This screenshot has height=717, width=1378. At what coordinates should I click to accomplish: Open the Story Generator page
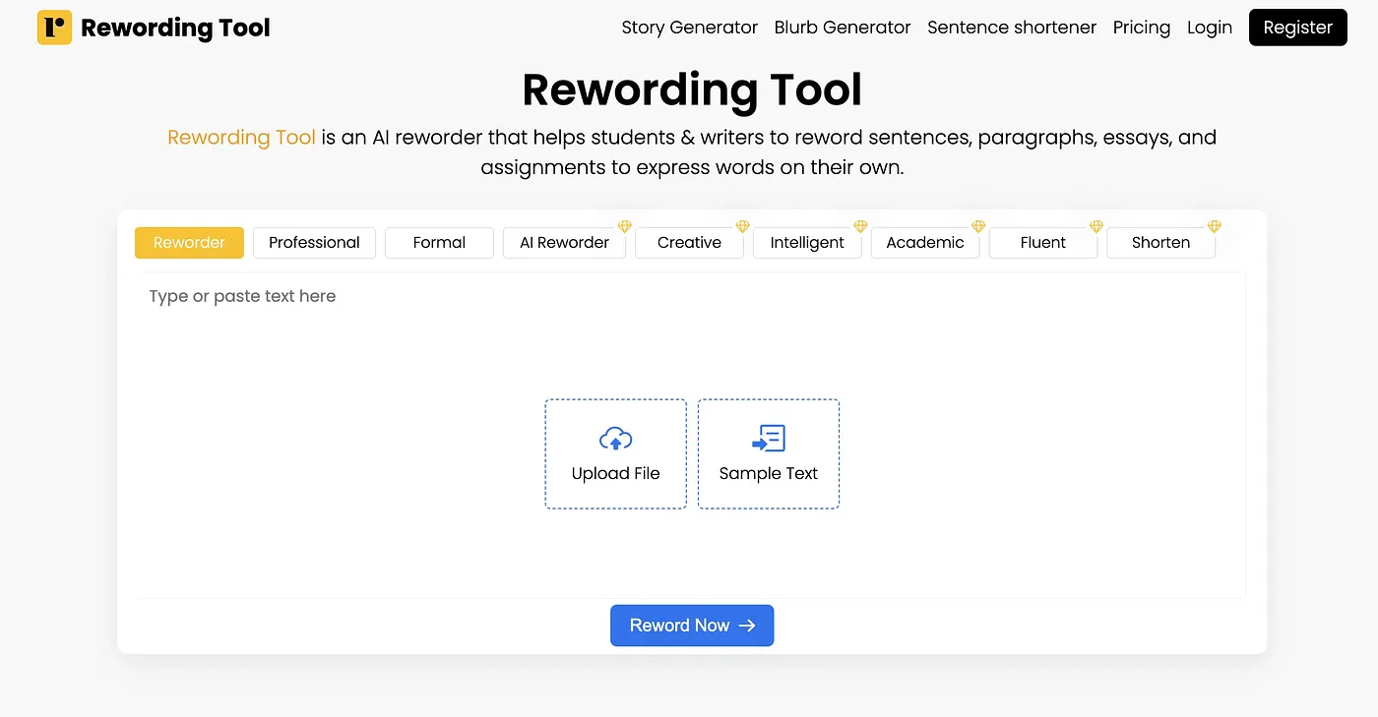click(690, 28)
